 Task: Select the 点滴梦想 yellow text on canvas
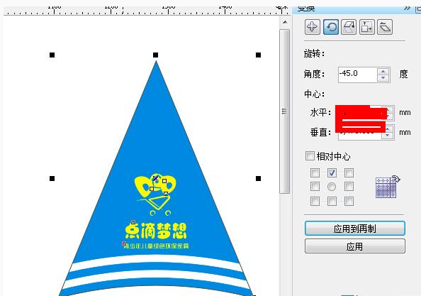[156, 231]
